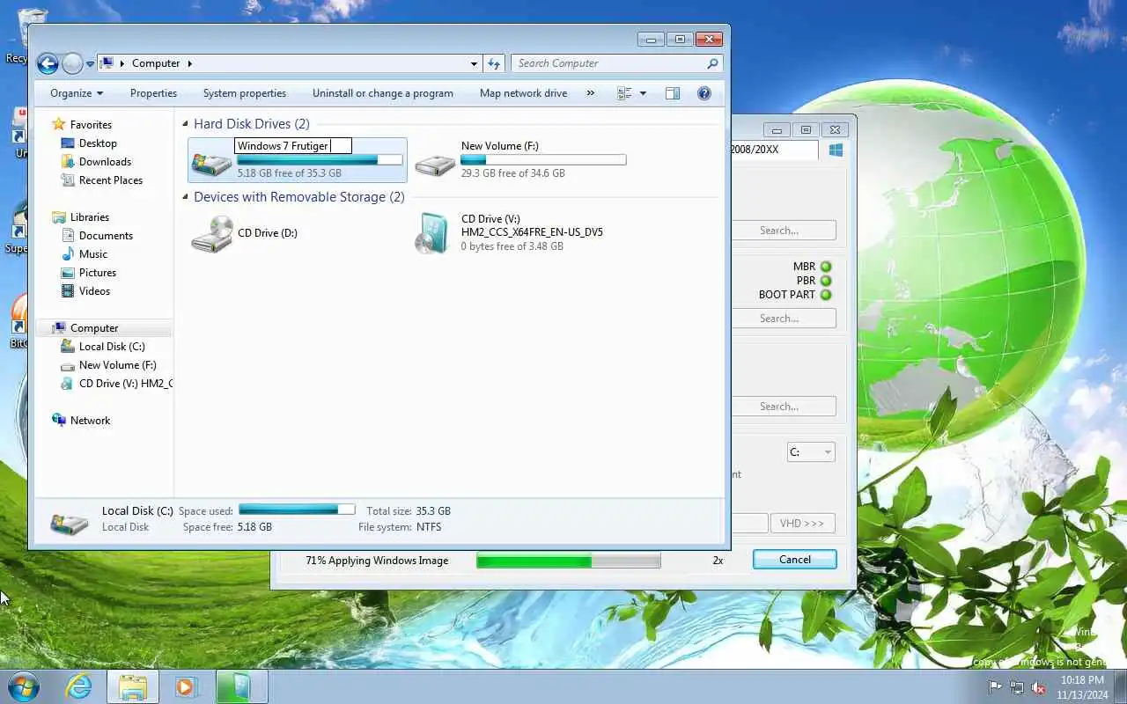Screen dimensions: 1127x704
Task: Click the Space used bar in details pane
Action: coord(297,510)
